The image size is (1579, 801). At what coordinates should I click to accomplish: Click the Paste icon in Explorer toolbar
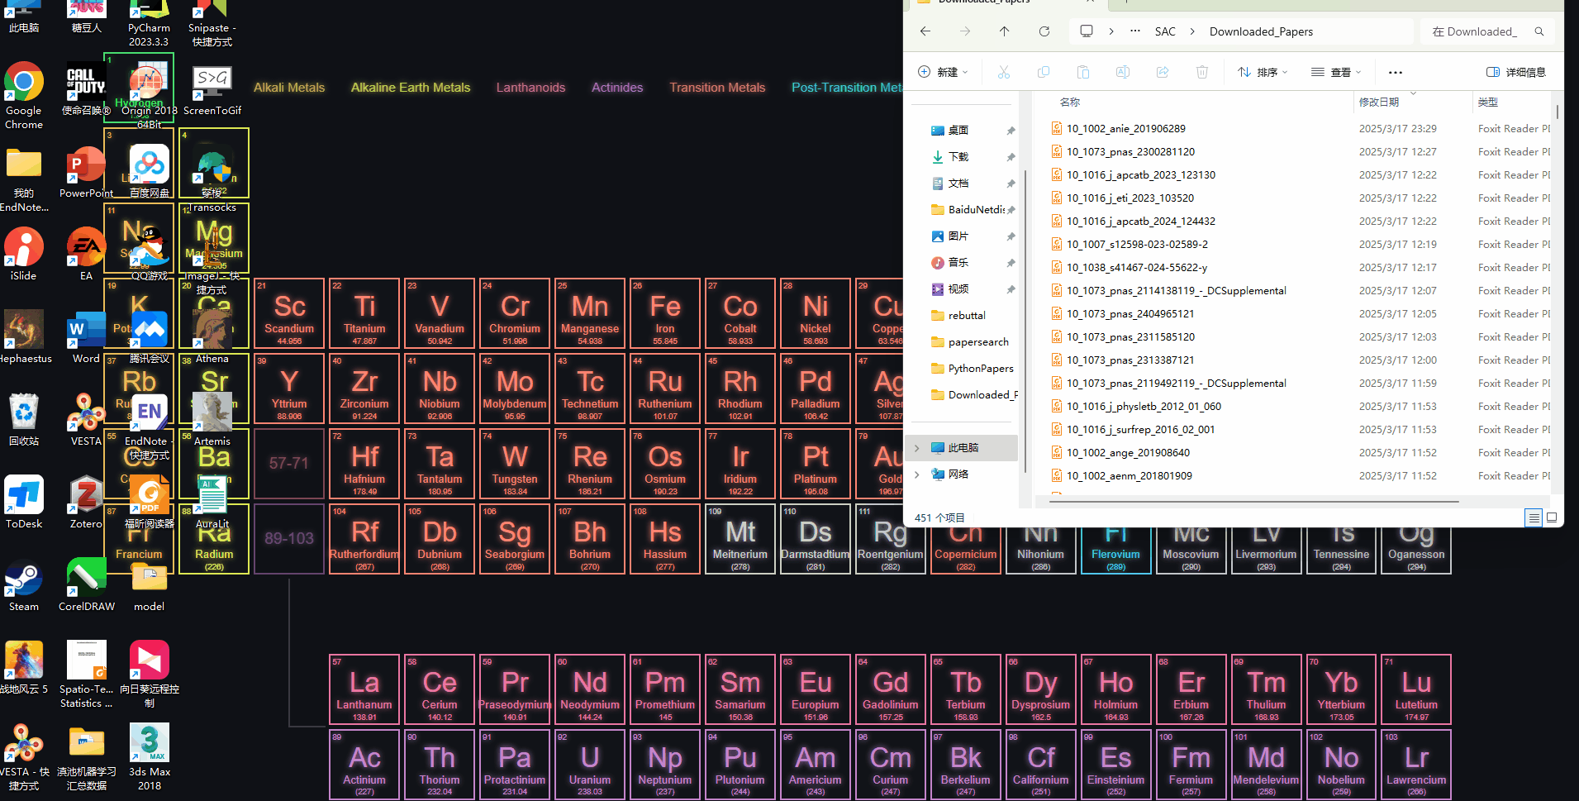click(1083, 72)
